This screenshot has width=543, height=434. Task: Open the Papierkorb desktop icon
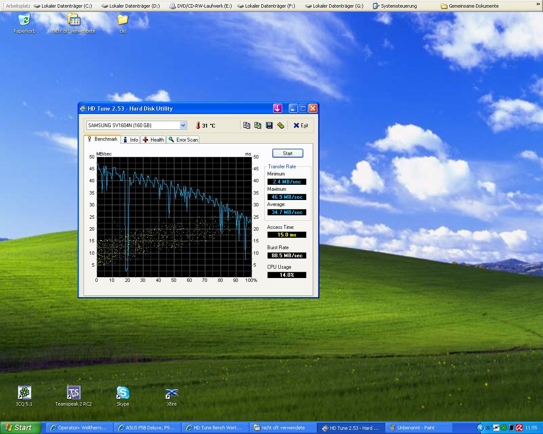(25, 23)
